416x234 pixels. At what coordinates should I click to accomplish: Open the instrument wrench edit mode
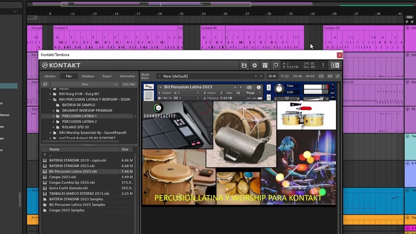point(148,87)
